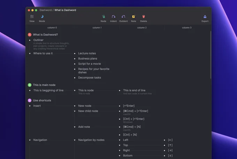Click What is Dashword breadcrumb title
The image size is (237, 159).
pos(65,10)
